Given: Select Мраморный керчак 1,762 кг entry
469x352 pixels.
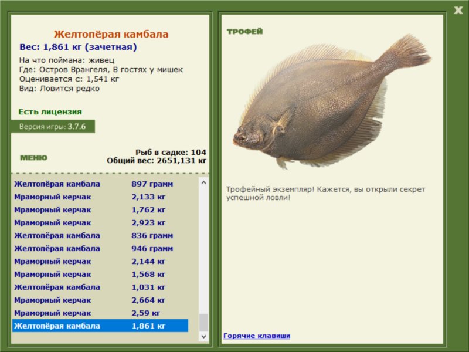Looking at the screenshot, I should point(100,210).
